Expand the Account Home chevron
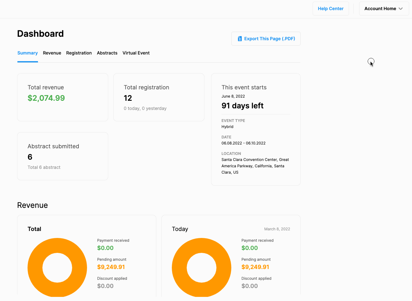This screenshot has height=301, width=412. [401, 9]
